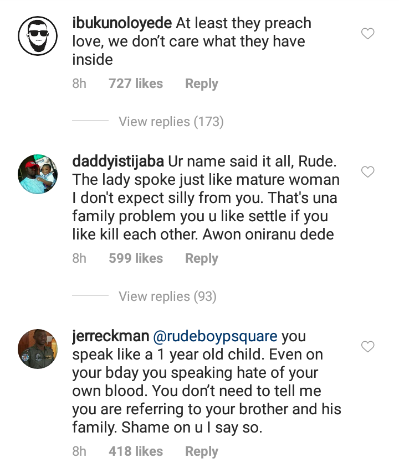Open ibukunoloyede's profile picture
This screenshot has height=474, width=399.
tap(38, 37)
